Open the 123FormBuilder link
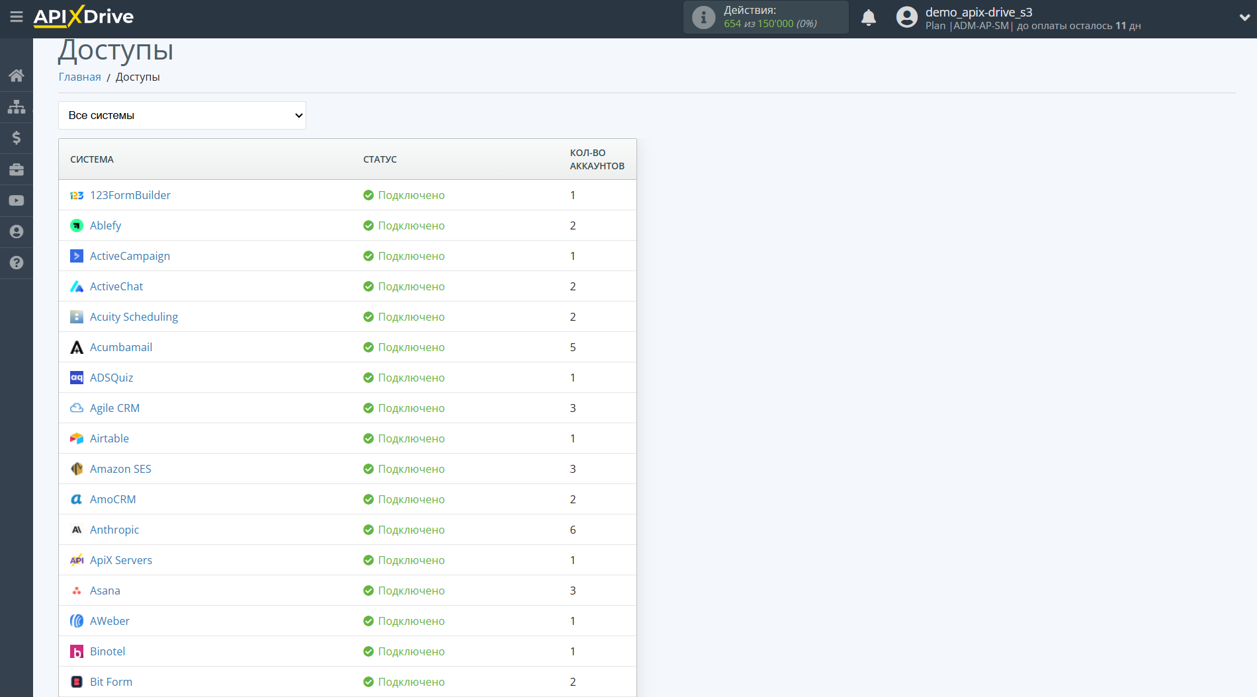The image size is (1257, 697). click(130, 195)
